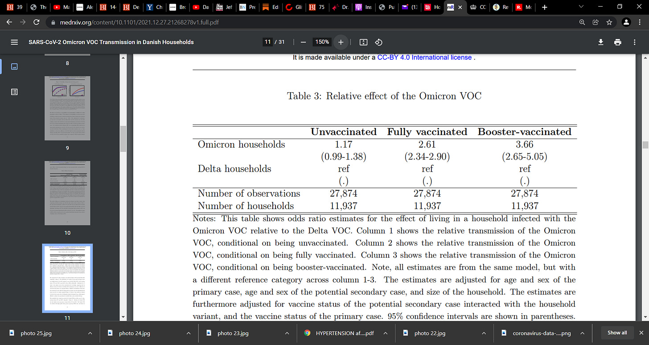Open the tab search chevron
The height and width of the screenshot is (345, 649).
coord(581,7)
